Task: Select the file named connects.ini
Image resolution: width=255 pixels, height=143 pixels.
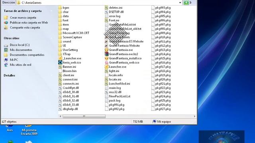Action: coord(71,83)
